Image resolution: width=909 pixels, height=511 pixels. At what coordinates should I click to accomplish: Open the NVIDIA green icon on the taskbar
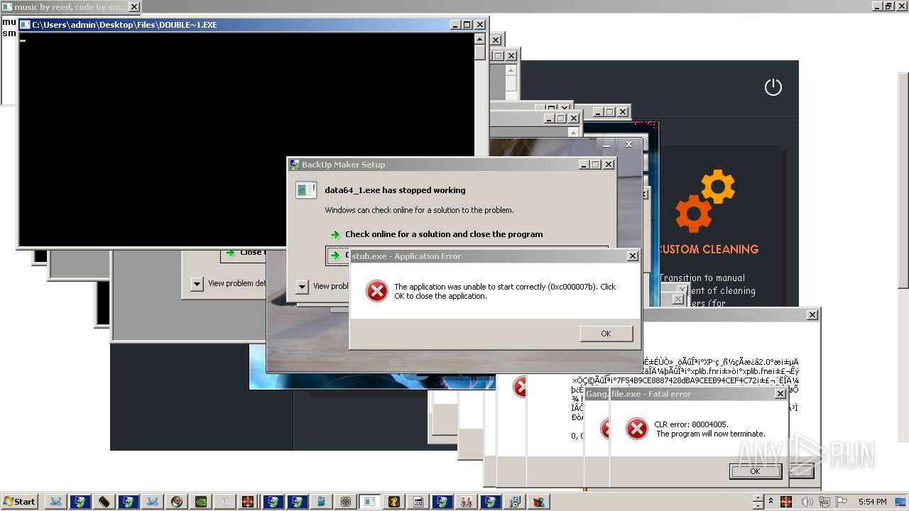point(201,502)
